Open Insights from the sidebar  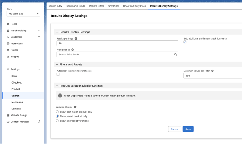coord(15,57)
